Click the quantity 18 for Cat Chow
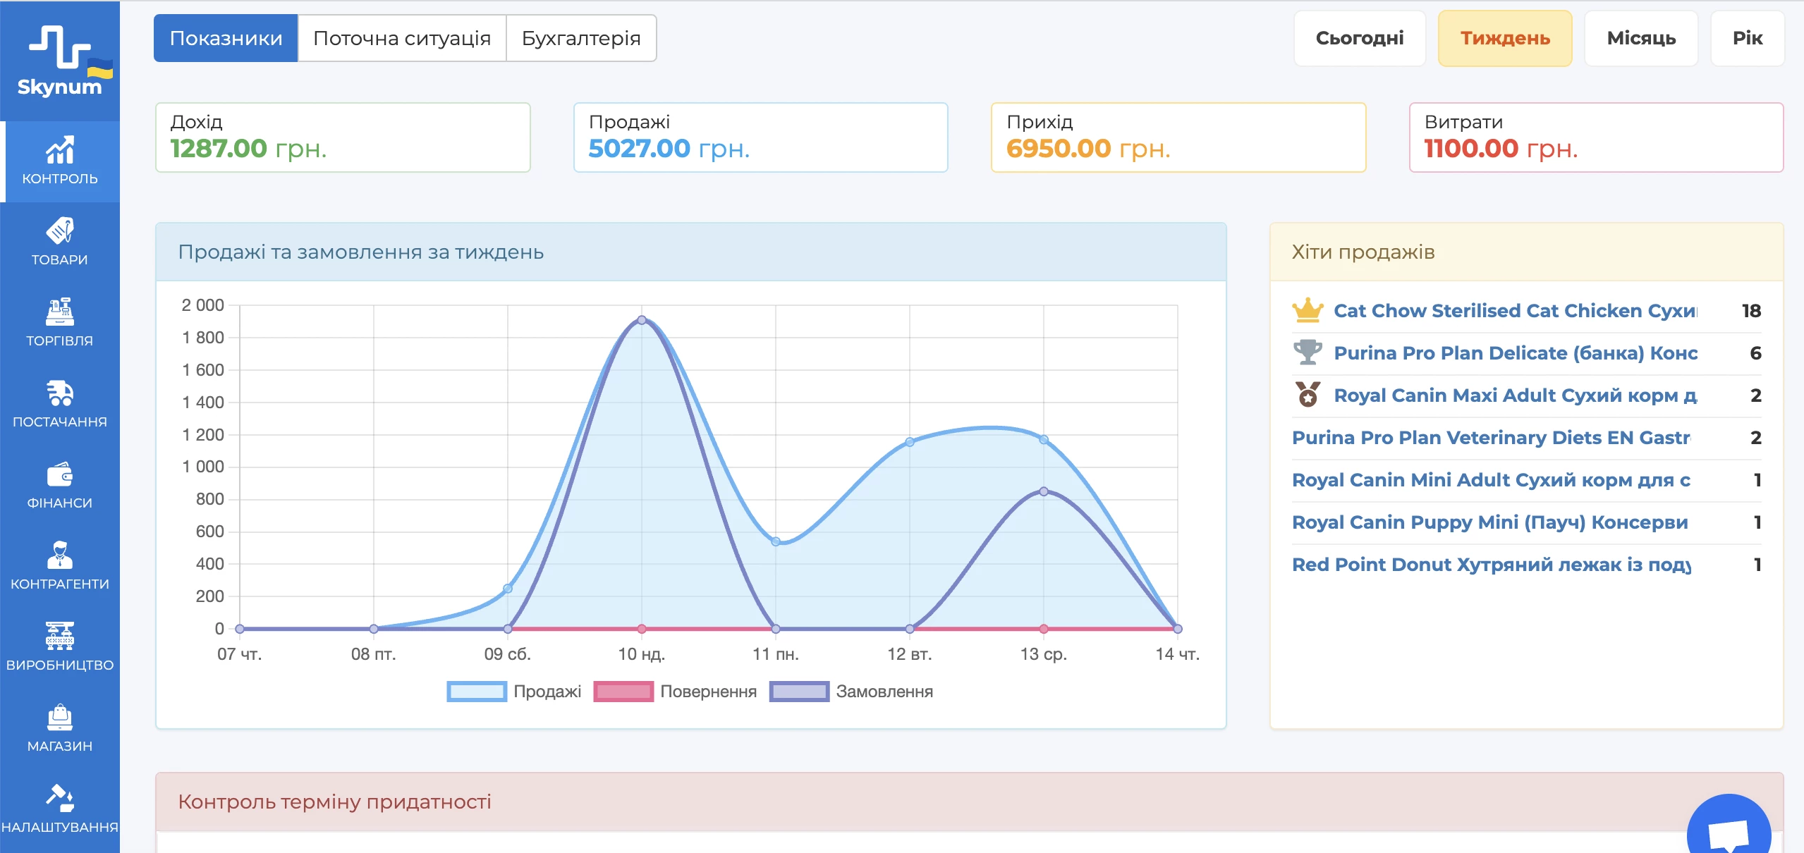This screenshot has width=1804, height=853. click(1751, 310)
